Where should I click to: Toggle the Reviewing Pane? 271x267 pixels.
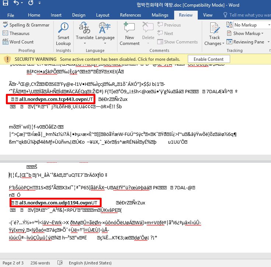pos(246,42)
